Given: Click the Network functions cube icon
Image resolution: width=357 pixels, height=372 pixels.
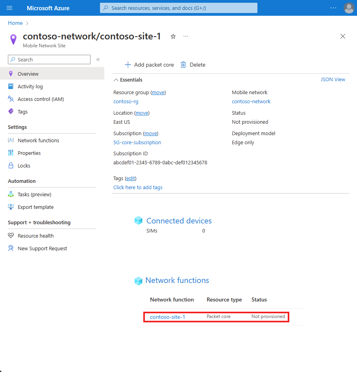Looking at the screenshot, I should click(138, 281).
